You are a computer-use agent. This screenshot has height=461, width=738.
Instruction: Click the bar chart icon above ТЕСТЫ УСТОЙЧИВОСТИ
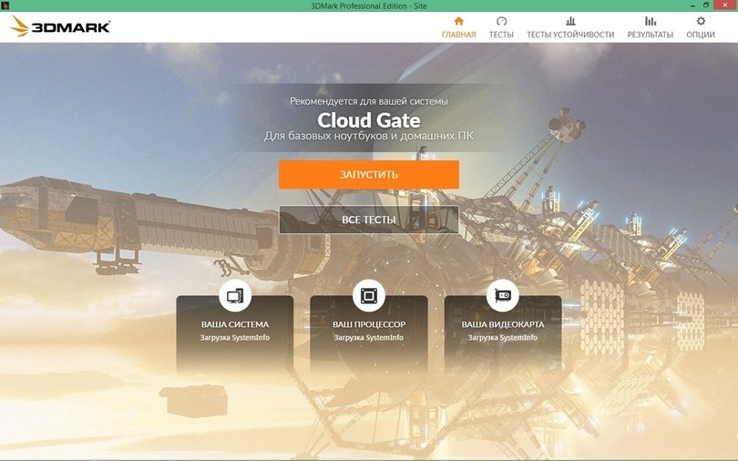(x=570, y=21)
